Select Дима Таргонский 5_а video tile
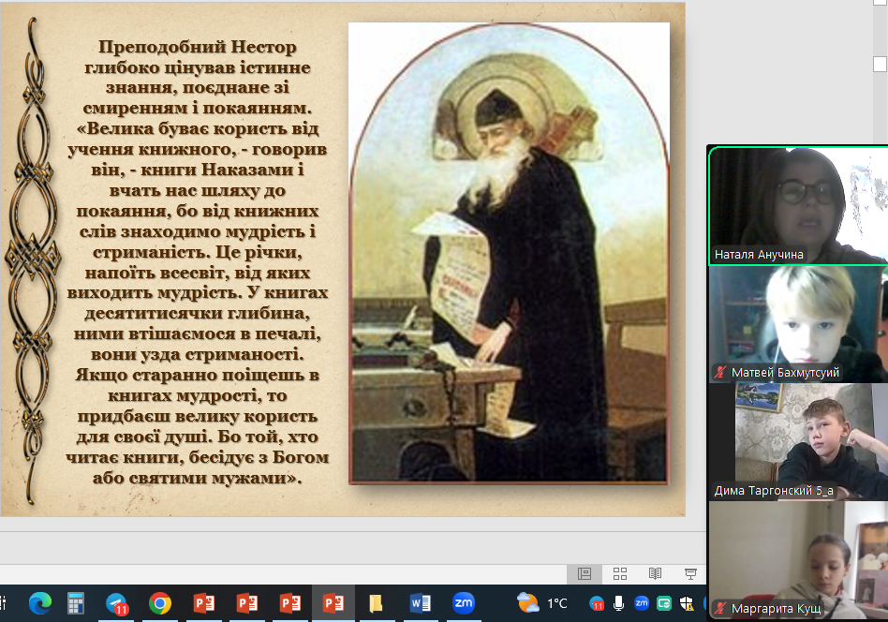The image size is (888, 622). click(x=798, y=442)
